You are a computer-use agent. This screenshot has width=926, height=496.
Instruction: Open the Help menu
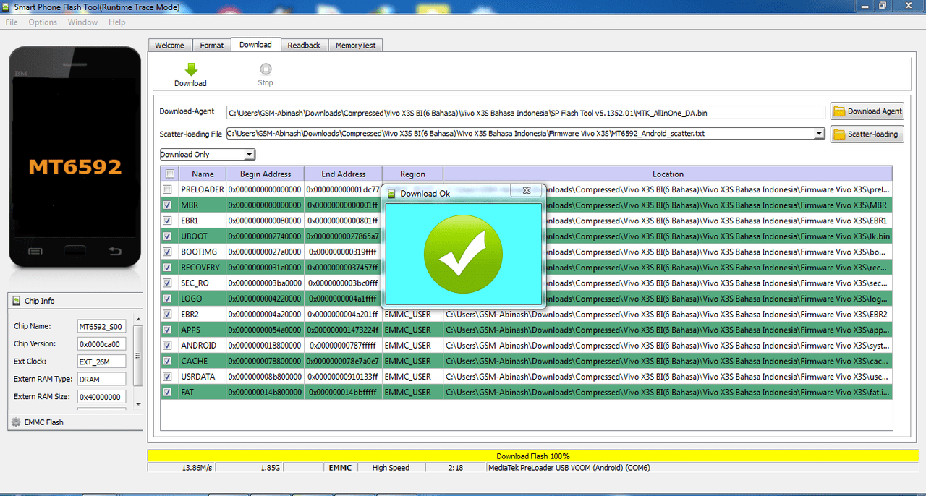116,22
